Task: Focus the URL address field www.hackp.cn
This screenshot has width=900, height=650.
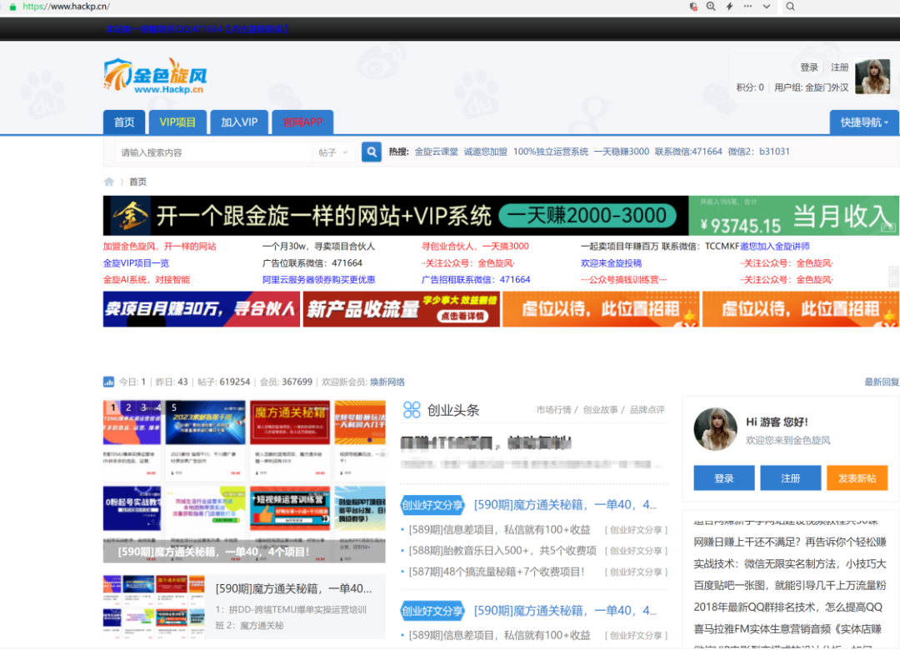Action: pyautogui.click(x=66, y=7)
